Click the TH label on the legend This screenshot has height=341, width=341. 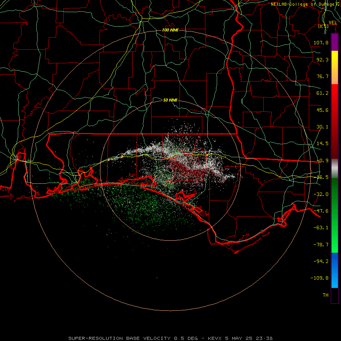(325, 295)
